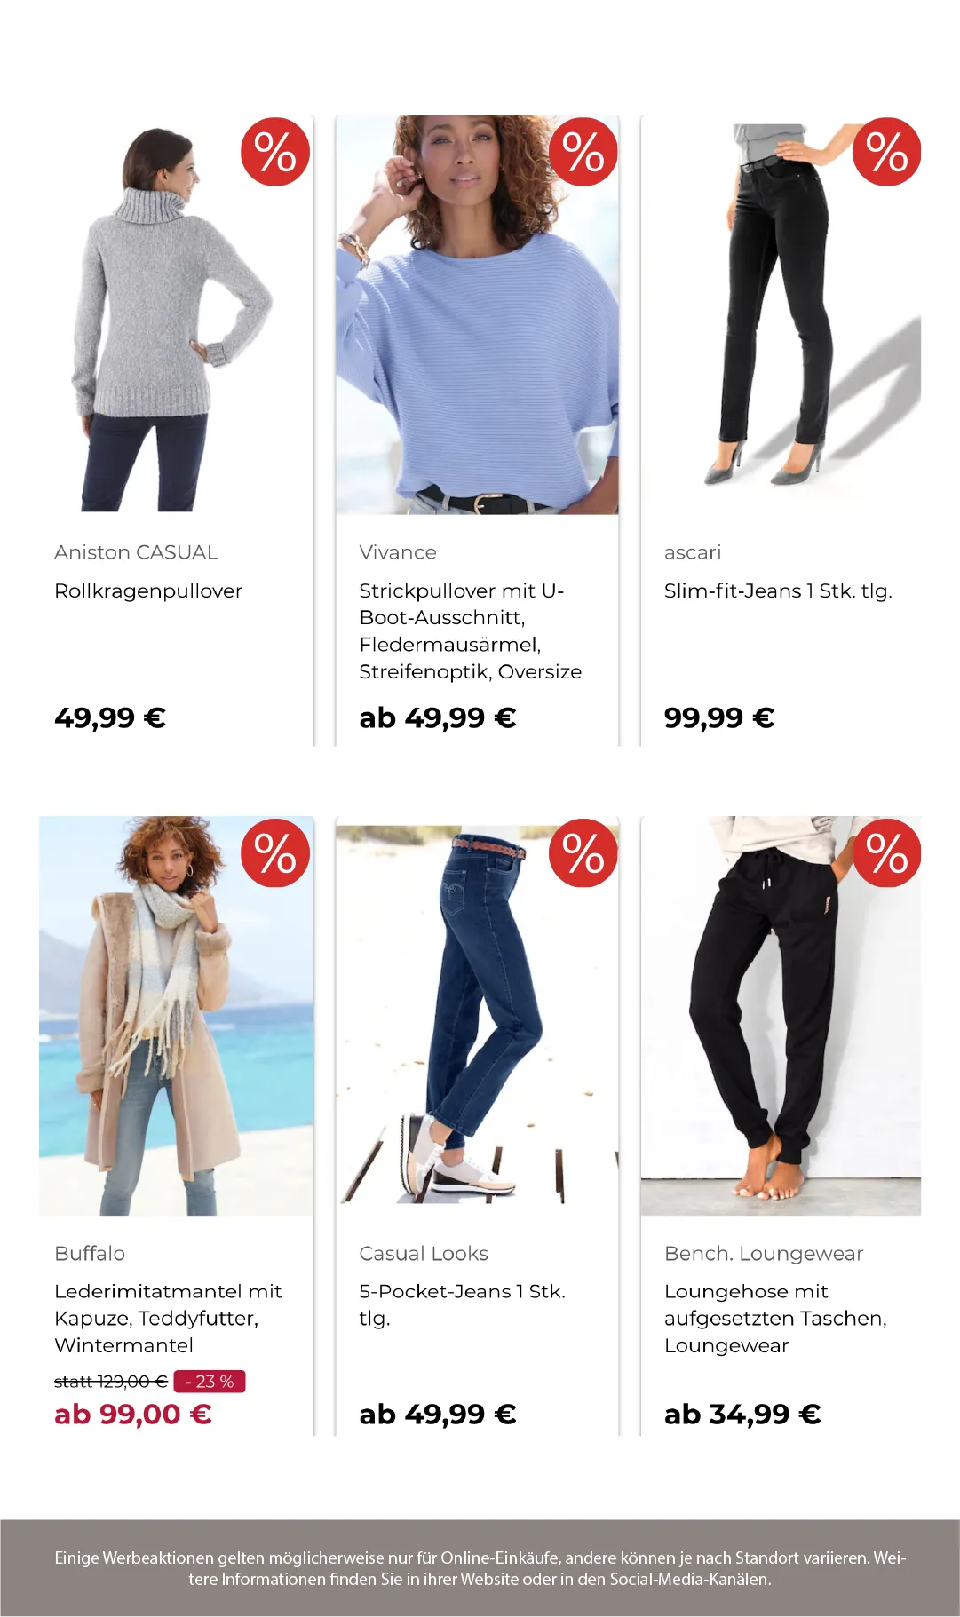Open the black Slim-fit-Jeans product image
This screenshot has width=960, height=1617.
tap(781, 314)
